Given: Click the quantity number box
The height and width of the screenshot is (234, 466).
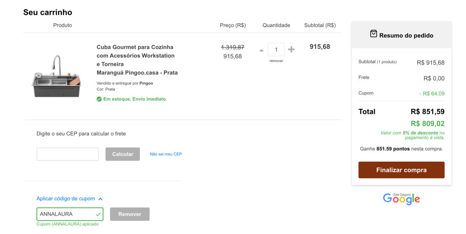Looking at the screenshot, I should [x=276, y=49].
